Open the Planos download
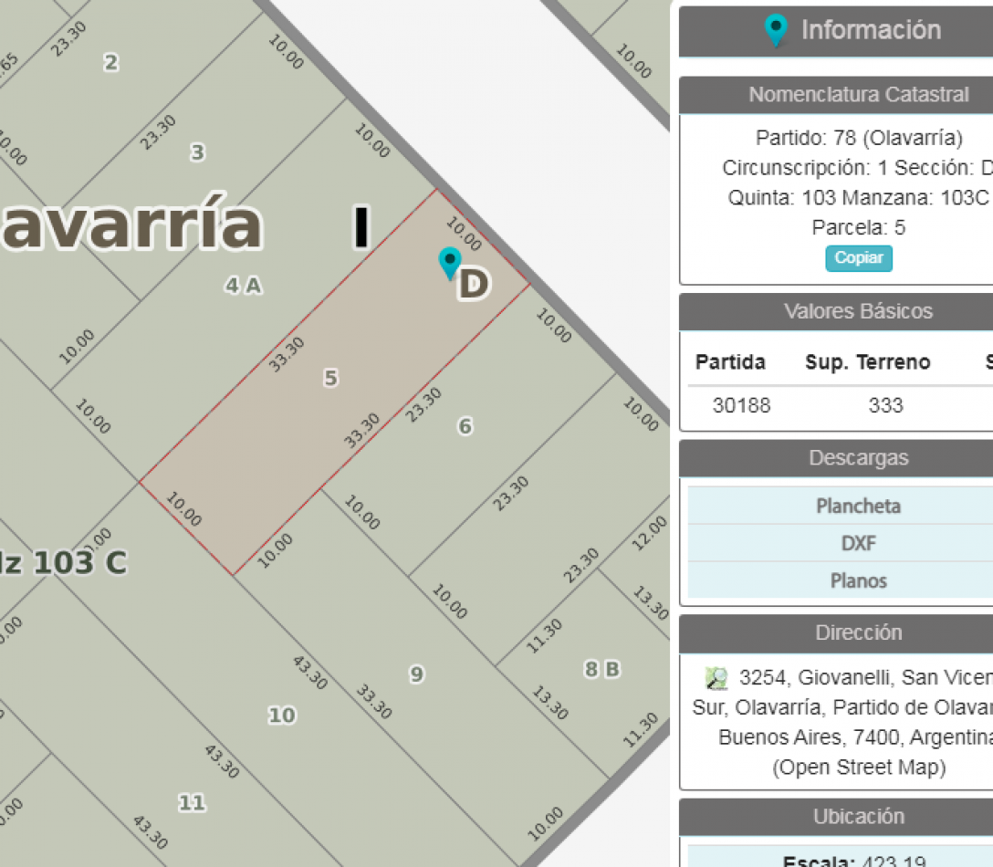 (858, 580)
